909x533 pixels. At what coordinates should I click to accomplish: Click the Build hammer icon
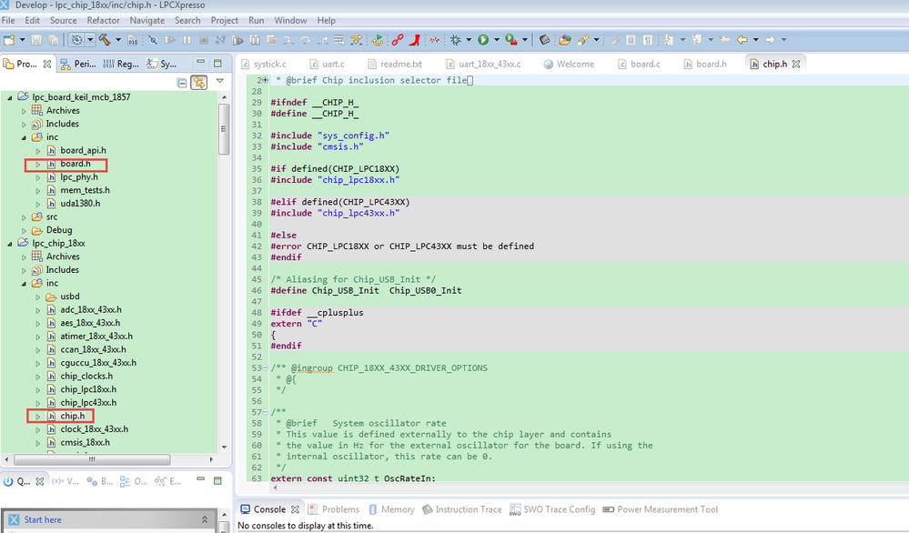[105, 39]
